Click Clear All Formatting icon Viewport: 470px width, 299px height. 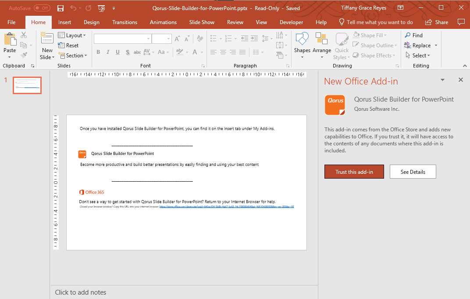pos(200,39)
